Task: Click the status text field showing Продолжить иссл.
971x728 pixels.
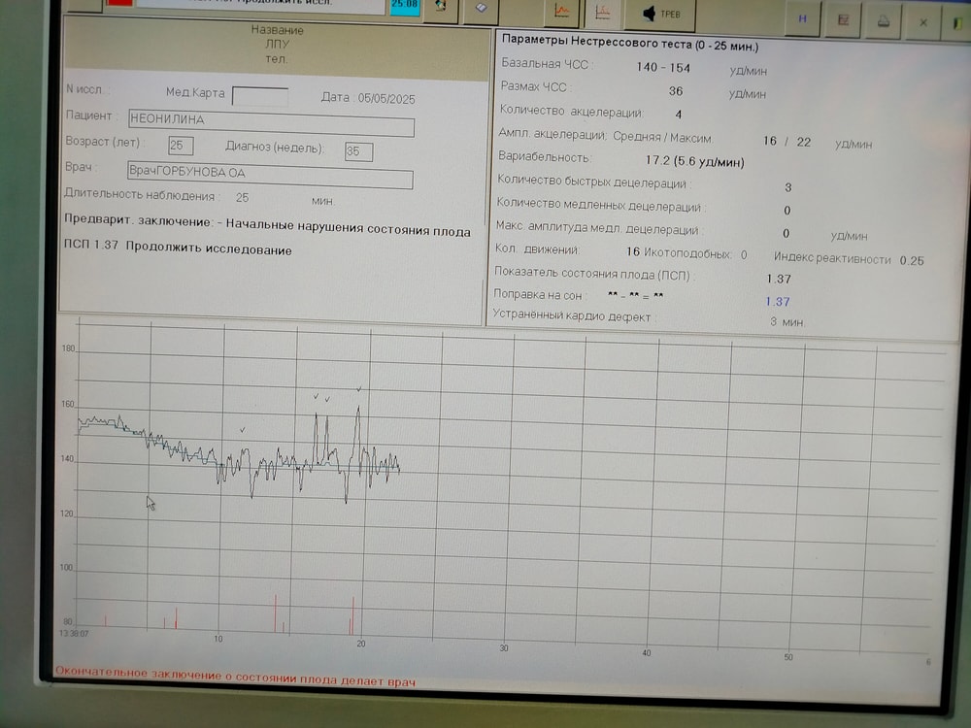Action: (x=262, y=4)
